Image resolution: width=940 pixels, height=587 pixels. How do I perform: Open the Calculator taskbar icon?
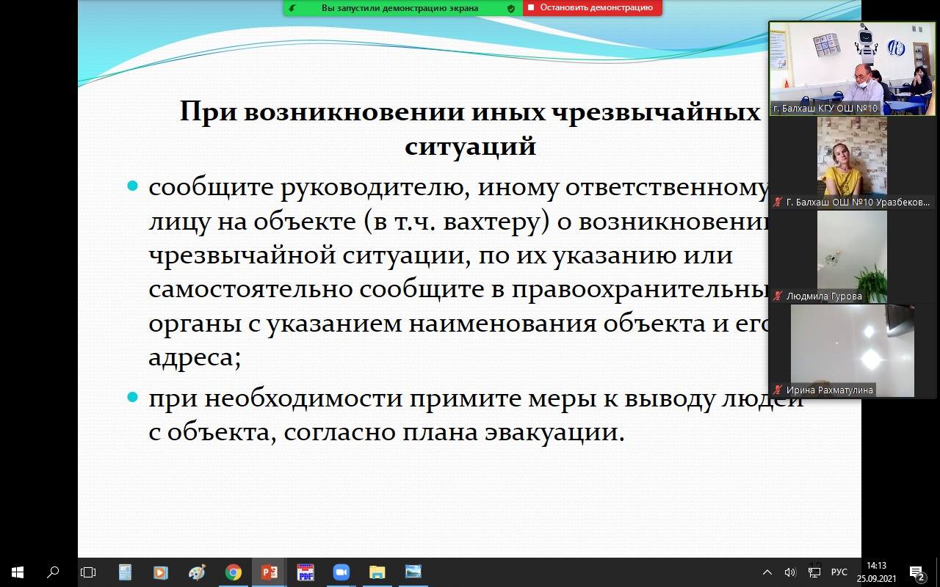coord(125,572)
